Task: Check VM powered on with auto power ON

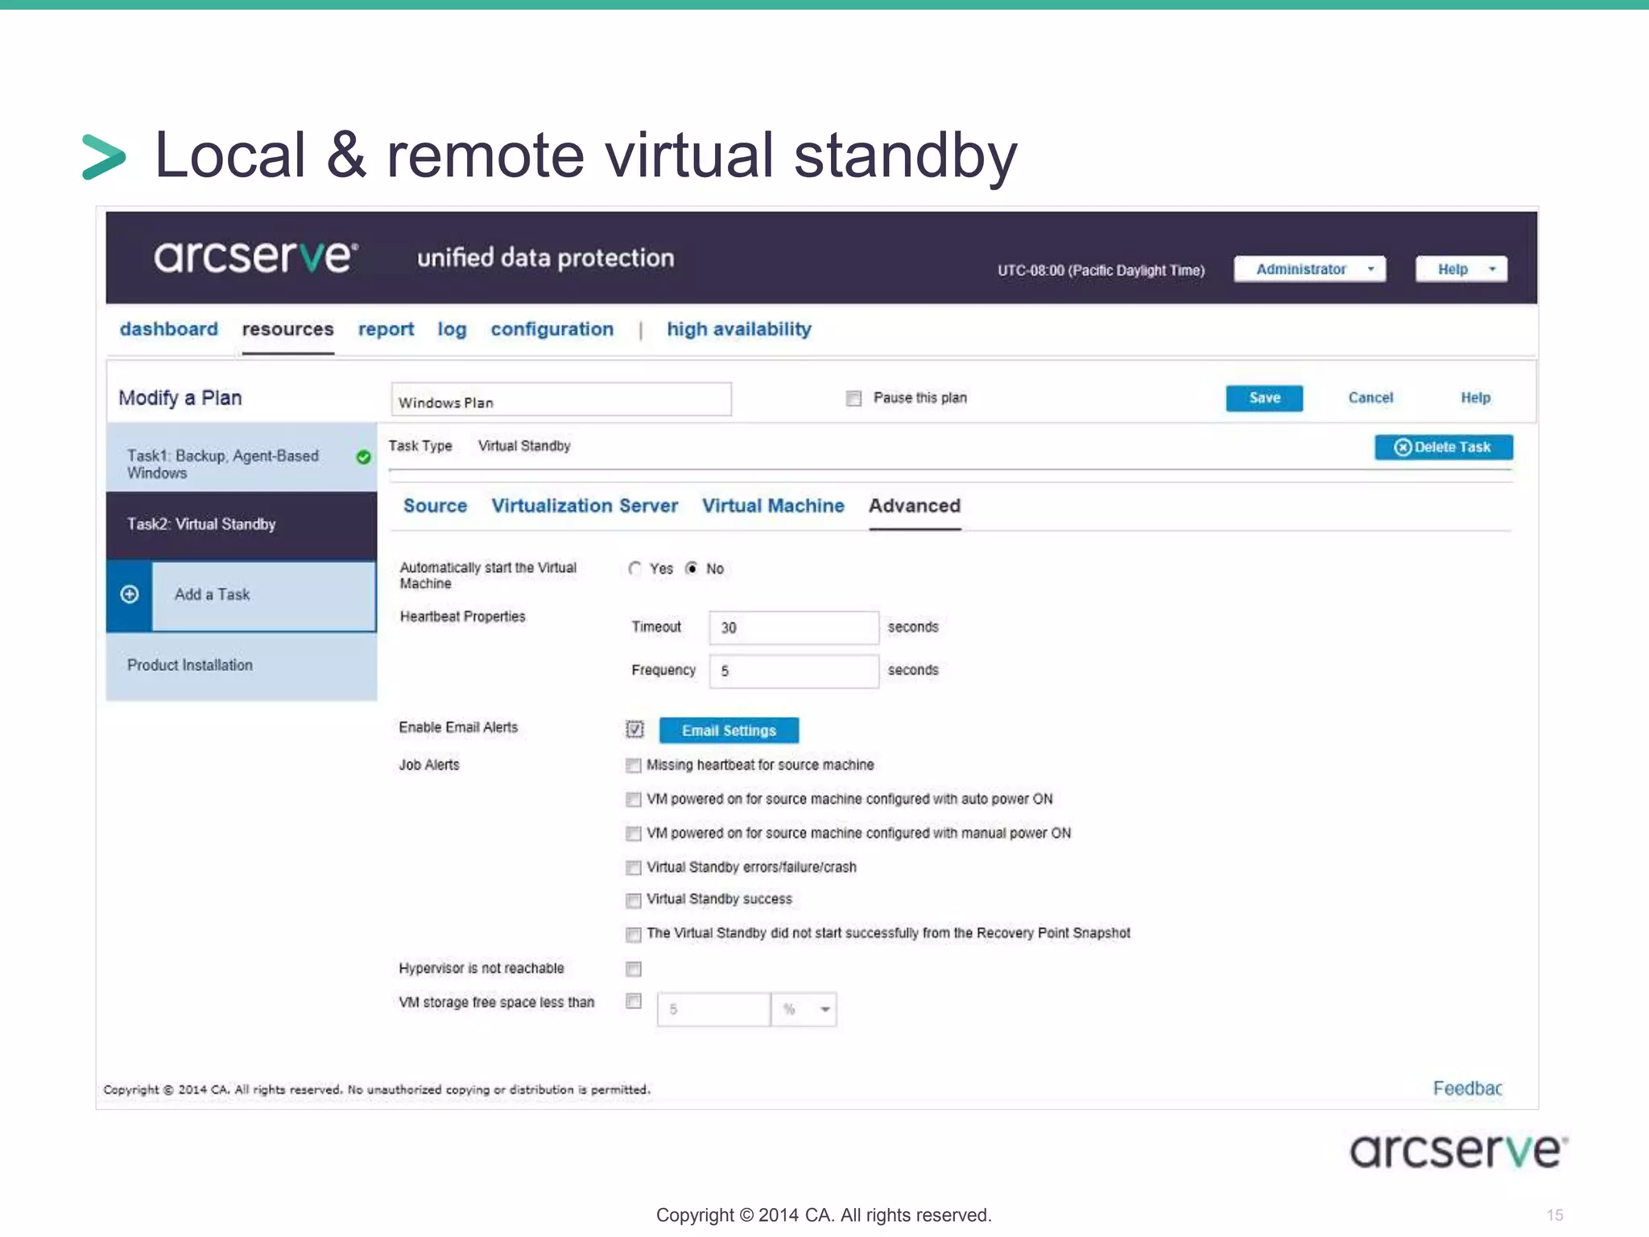Action: [x=634, y=800]
